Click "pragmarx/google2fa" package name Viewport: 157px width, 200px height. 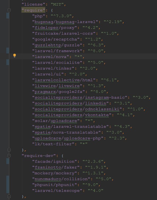click(59, 92)
